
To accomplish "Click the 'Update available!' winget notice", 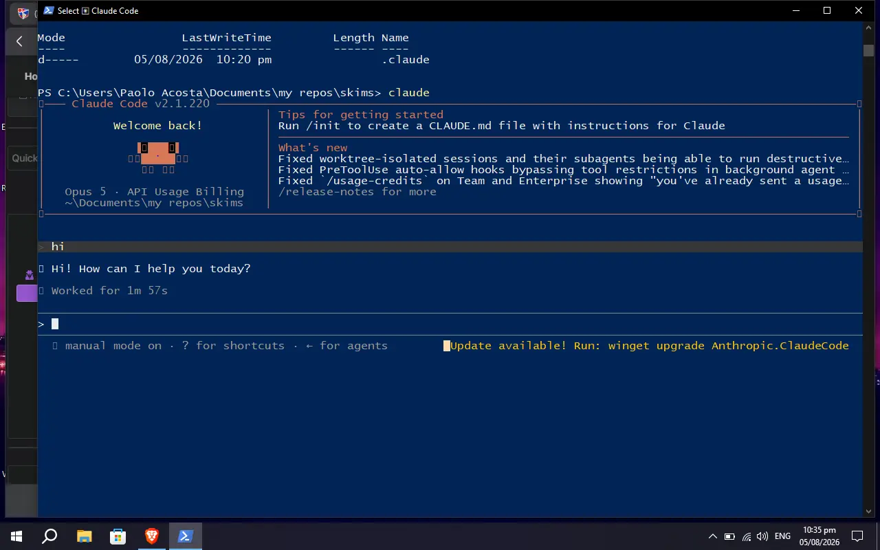I will [650, 346].
